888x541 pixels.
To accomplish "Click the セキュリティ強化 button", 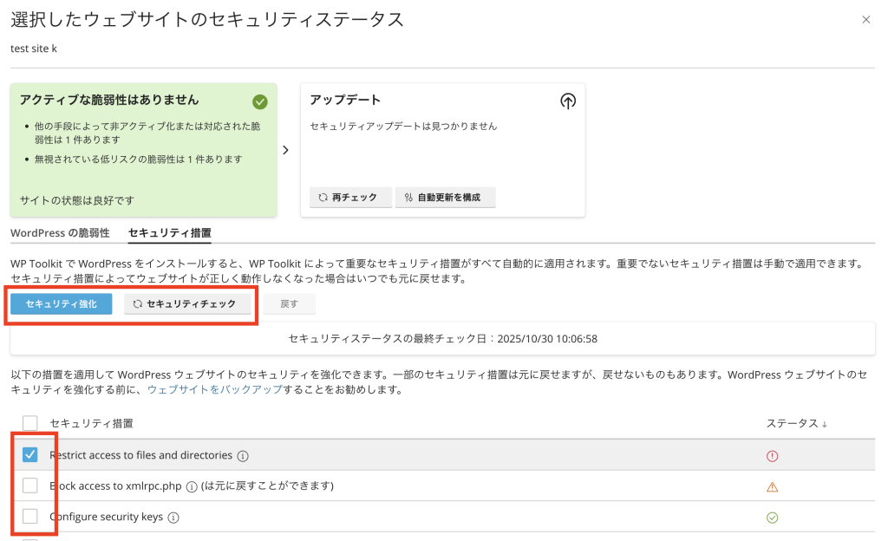I will click(x=62, y=303).
